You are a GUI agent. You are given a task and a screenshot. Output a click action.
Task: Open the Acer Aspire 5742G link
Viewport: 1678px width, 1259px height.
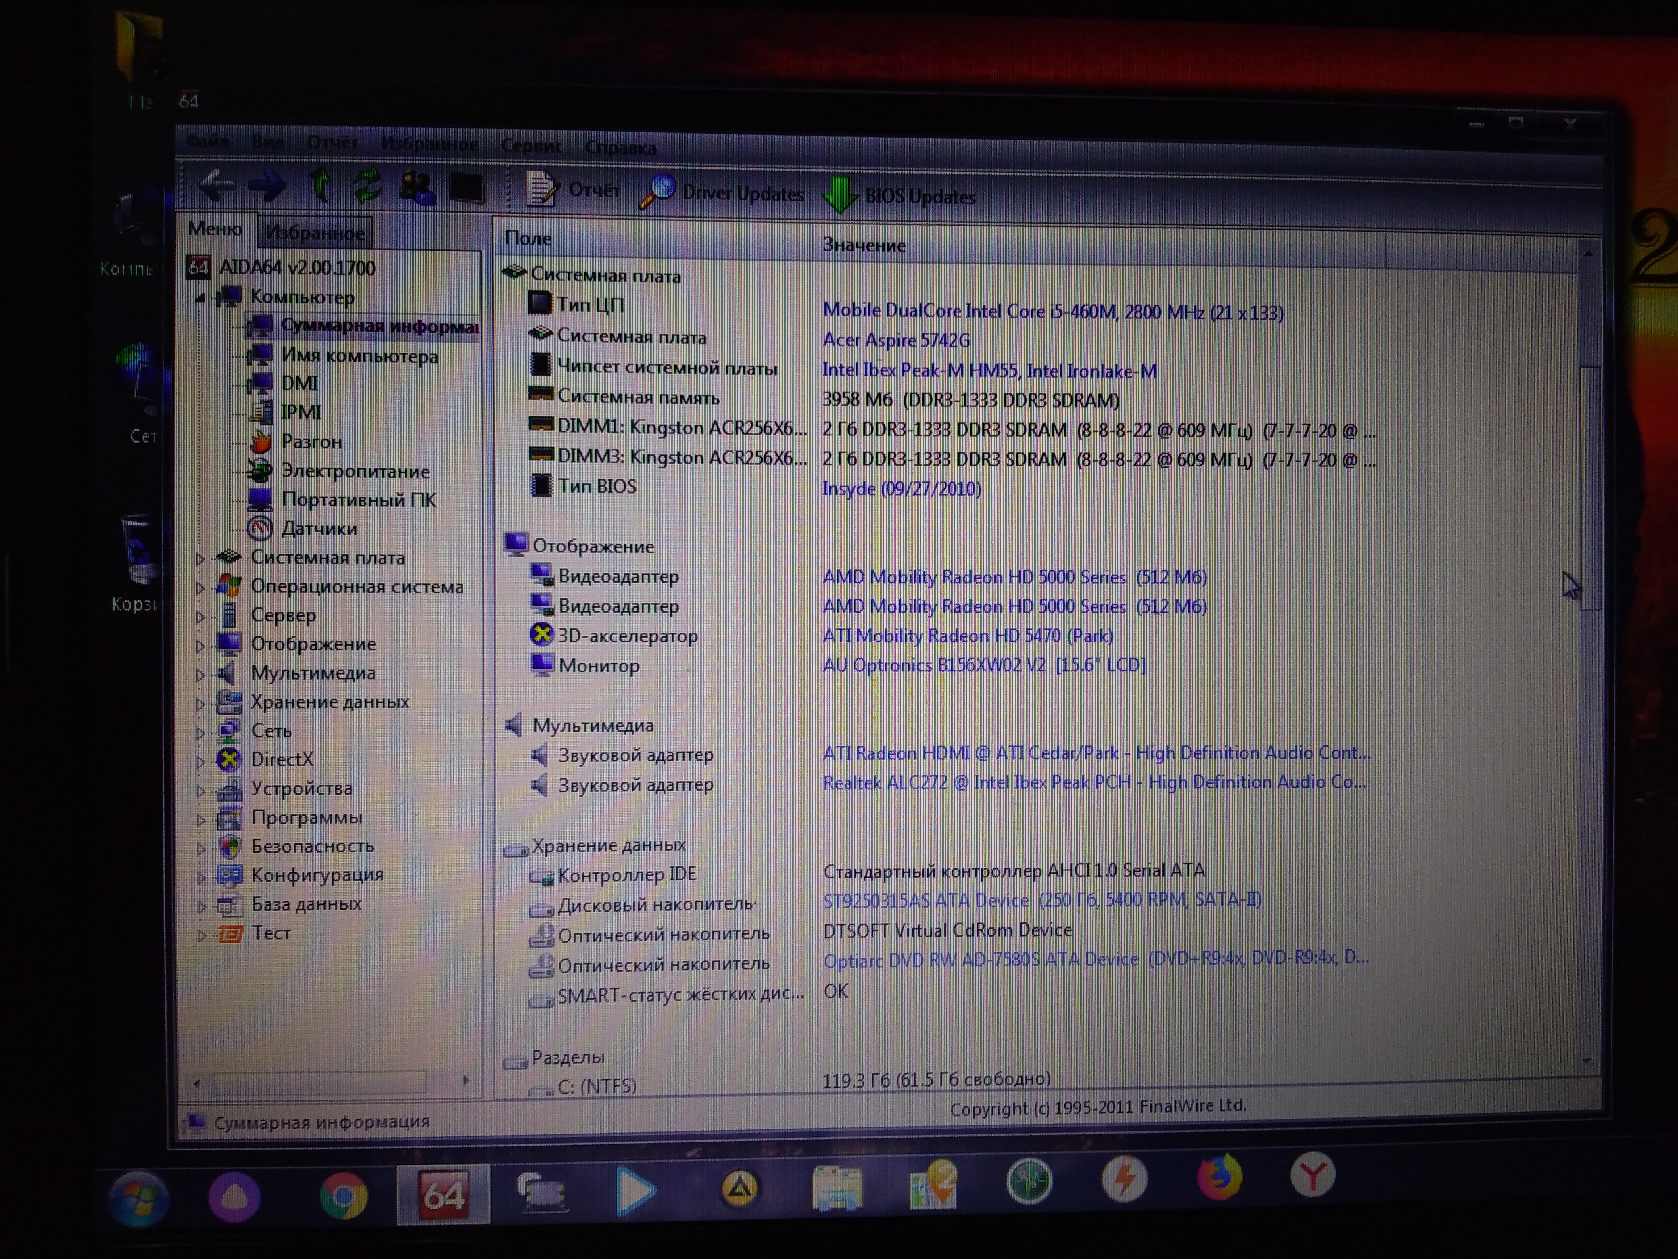click(x=896, y=340)
